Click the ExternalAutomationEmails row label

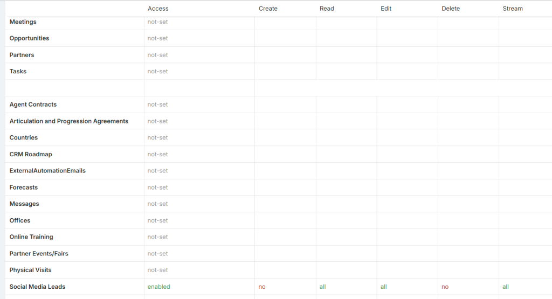pos(47,171)
